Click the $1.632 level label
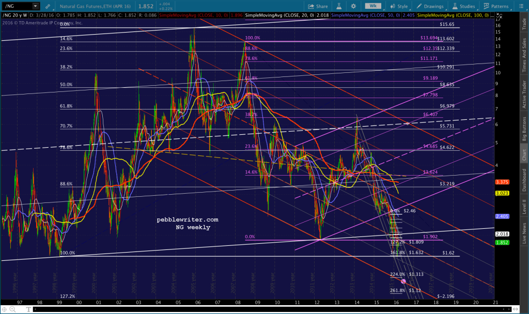The image size is (529, 314). pyautogui.click(x=416, y=253)
